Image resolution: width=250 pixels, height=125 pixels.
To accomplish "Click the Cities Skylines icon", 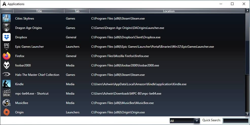I will point(7,18).
